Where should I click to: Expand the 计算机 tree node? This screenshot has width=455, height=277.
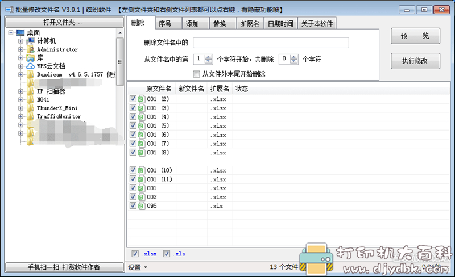20,41
